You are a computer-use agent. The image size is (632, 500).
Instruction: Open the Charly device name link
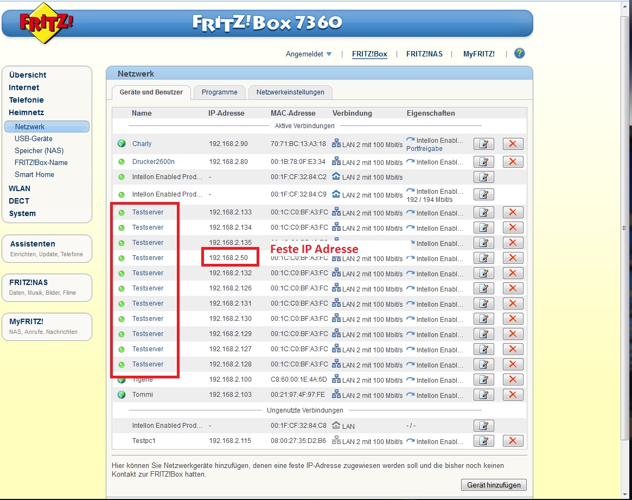pos(142,144)
